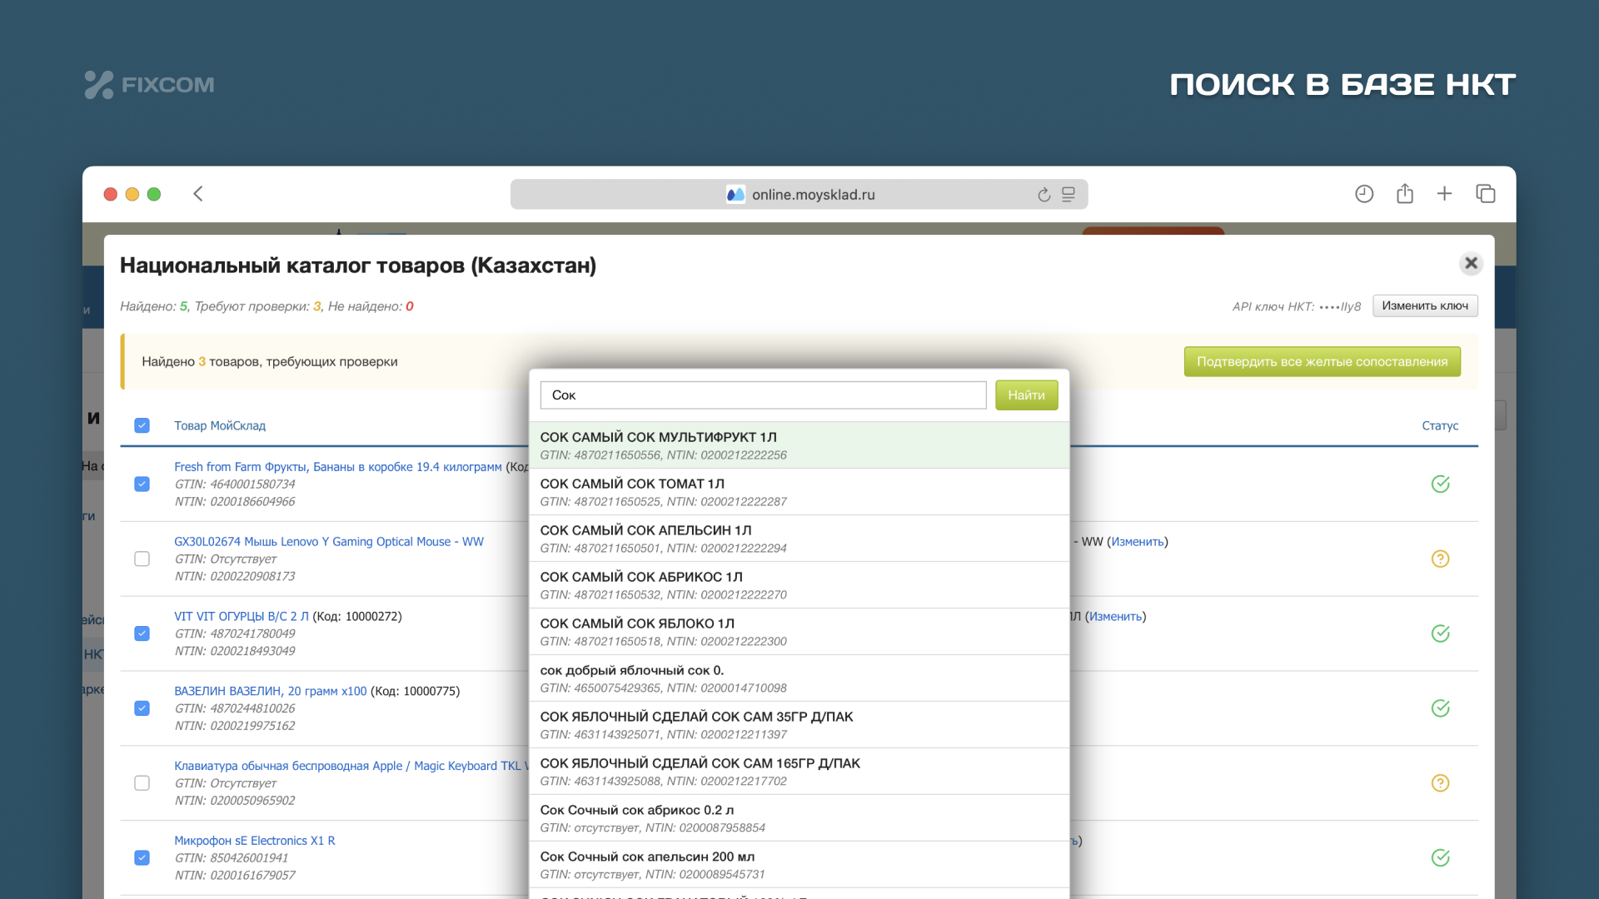Open a new tab with plus icon
Image resolution: width=1599 pixels, height=899 pixels.
(x=1444, y=194)
